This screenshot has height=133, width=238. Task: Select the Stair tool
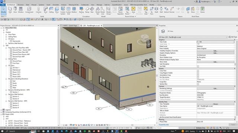coord(92,10)
